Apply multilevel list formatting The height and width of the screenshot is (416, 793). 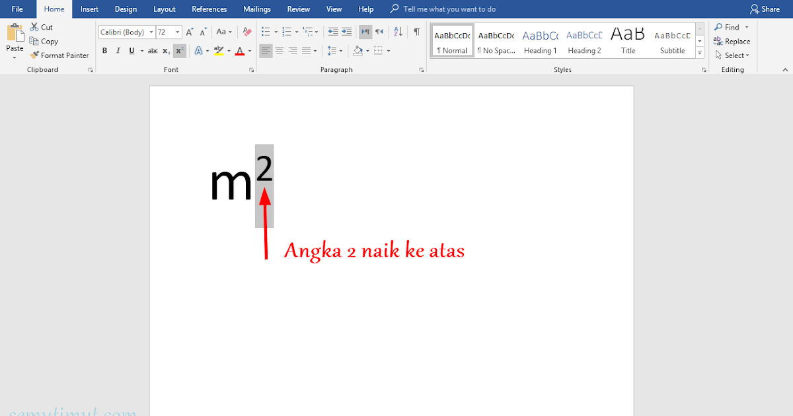pos(308,32)
